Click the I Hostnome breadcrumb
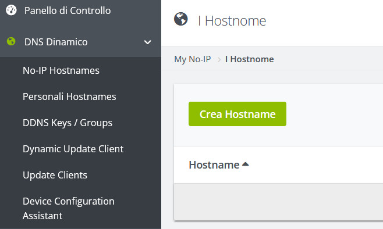The height and width of the screenshot is (229, 383). tap(249, 59)
